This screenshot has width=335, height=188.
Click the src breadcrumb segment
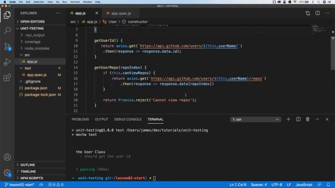click(73, 22)
